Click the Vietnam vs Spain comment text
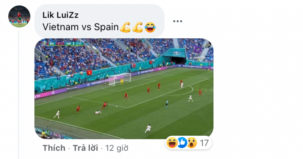The image size is (303, 159). [80, 27]
